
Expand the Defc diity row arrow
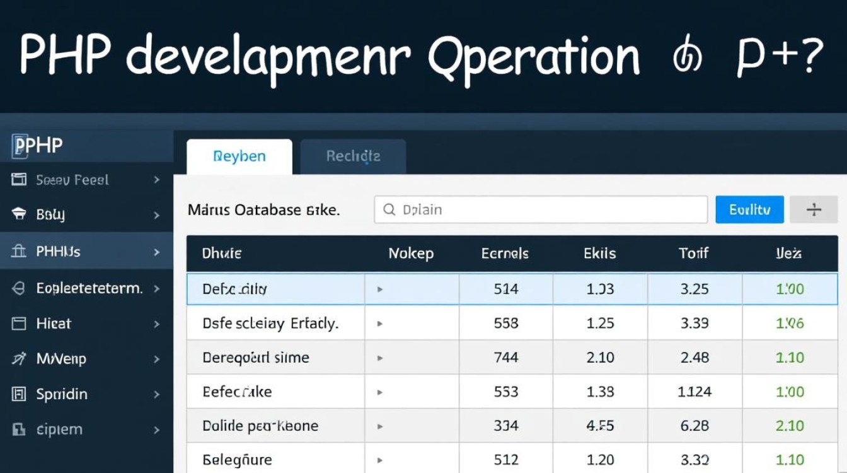[x=380, y=289]
